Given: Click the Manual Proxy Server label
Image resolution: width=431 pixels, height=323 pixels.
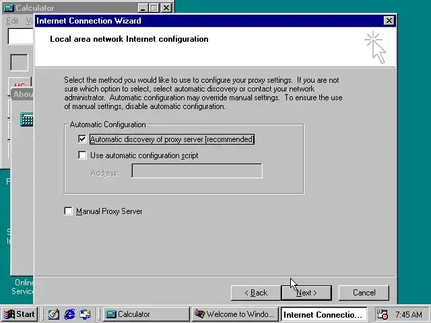Looking at the screenshot, I should [109, 211].
